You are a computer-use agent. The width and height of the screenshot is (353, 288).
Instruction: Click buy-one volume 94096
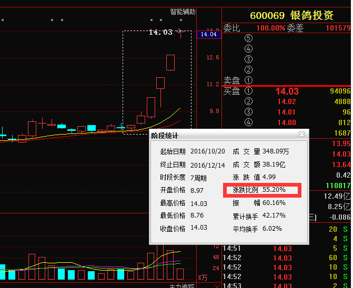click(x=340, y=91)
